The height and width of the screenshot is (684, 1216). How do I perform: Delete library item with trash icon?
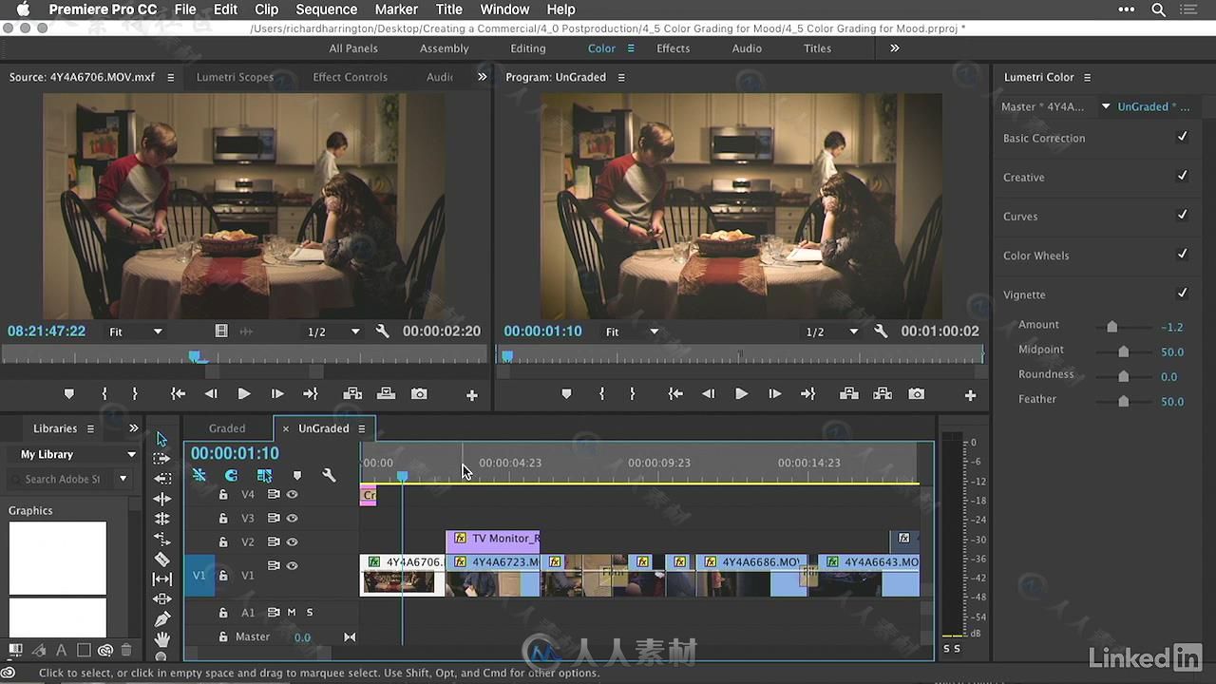coord(126,651)
